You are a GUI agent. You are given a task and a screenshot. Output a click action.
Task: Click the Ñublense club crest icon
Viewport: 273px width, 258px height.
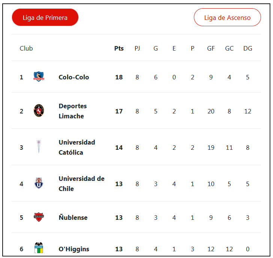tap(39, 217)
